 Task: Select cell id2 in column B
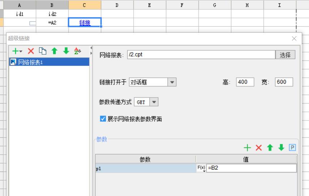[x=52, y=14]
